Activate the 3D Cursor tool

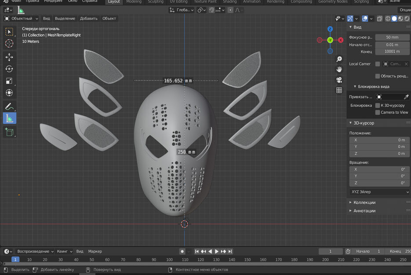point(9,43)
